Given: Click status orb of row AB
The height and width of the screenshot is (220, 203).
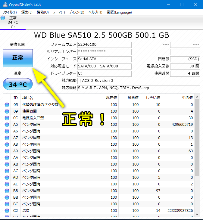Looking at the screenshot, I should (7, 164).
